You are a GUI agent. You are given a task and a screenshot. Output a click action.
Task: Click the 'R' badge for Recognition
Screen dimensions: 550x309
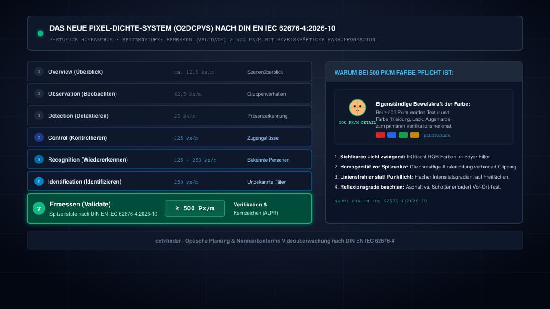pyautogui.click(x=39, y=160)
